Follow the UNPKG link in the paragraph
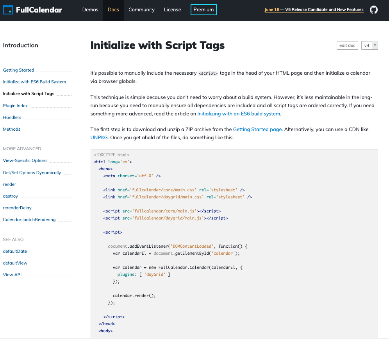Viewport: 389px width, 342px height. coord(99,138)
